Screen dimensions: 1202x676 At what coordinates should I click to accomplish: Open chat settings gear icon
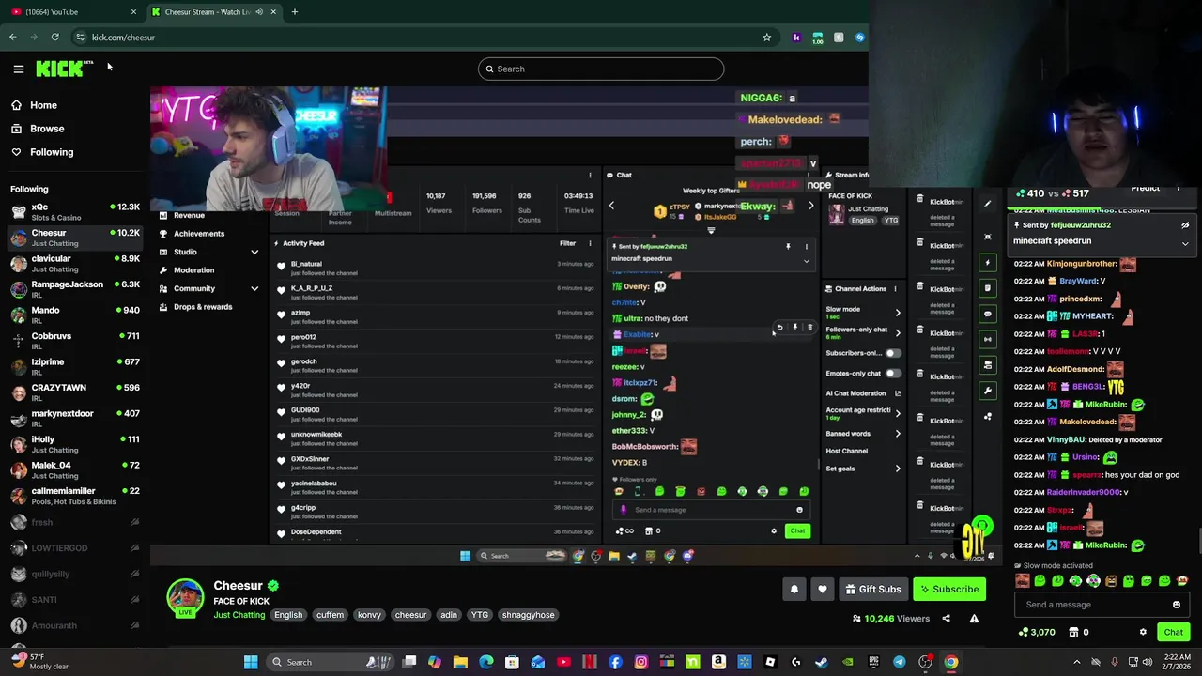tap(1143, 633)
